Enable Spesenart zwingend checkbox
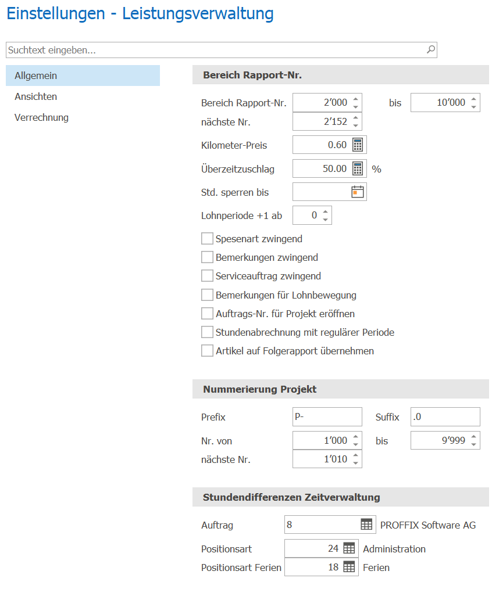This screenshot has height=589, width=492. coord(207,239)
